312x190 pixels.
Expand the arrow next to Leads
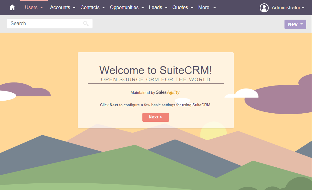click(166, 8)
